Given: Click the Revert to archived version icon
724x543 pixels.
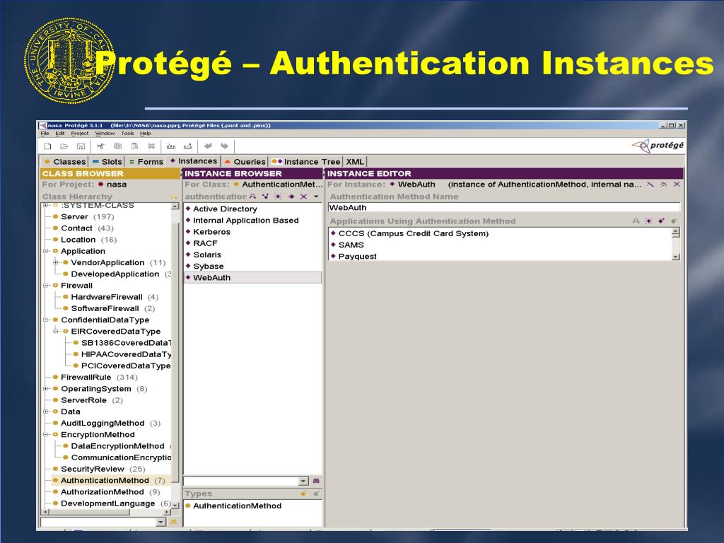Looking at the screenshot, I should [x=188, y=146].
